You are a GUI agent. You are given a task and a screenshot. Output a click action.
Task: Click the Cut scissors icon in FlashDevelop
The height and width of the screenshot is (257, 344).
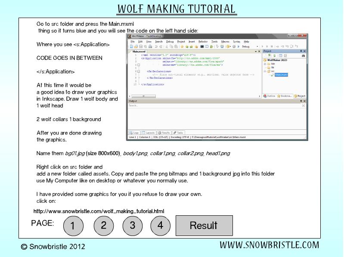click(x=167, y=46)
